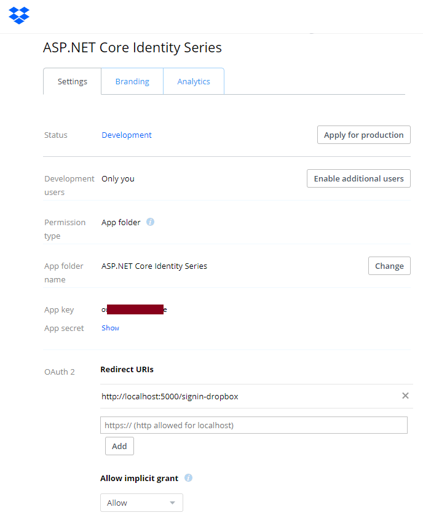Image resolution: width=423 pixels, height=518 pixels.
Task: Go to the Analytics tab
Action: pyautogui.click(x=194, y=81)
